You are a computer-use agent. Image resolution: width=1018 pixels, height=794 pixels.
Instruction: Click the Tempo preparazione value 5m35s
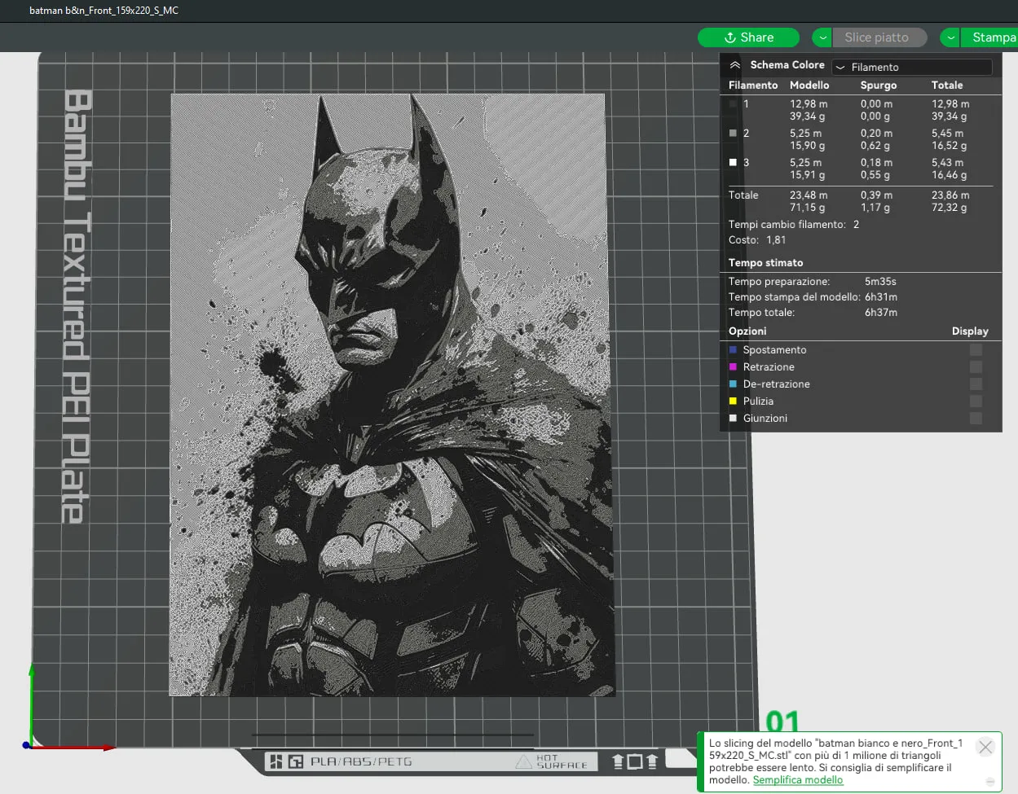[x=880, y=282]
